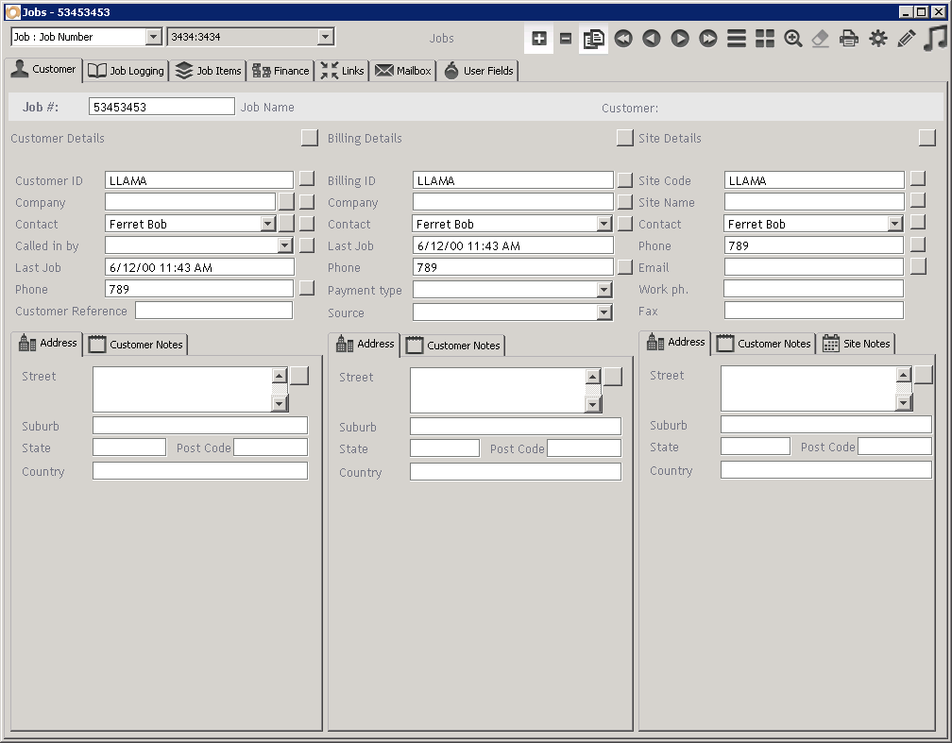Click the music note icon

[935, 39]
